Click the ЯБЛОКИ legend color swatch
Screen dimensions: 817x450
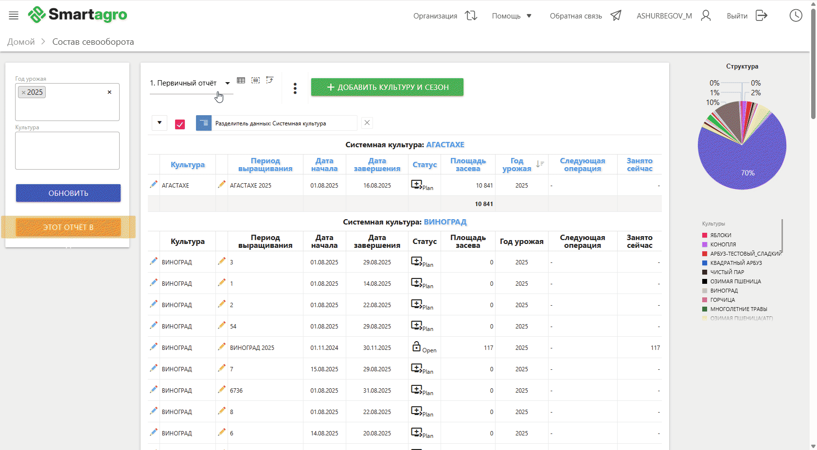coord(705,235)
